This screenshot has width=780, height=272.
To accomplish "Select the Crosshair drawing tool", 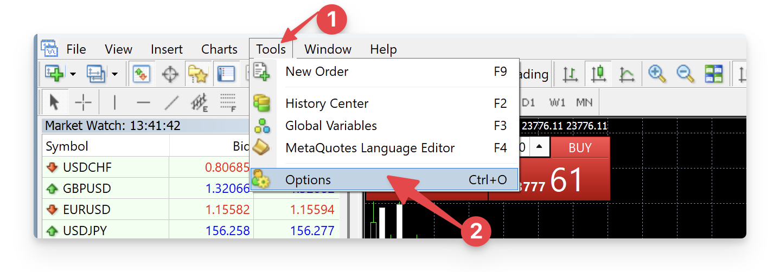I will click(x=83, y=102).
